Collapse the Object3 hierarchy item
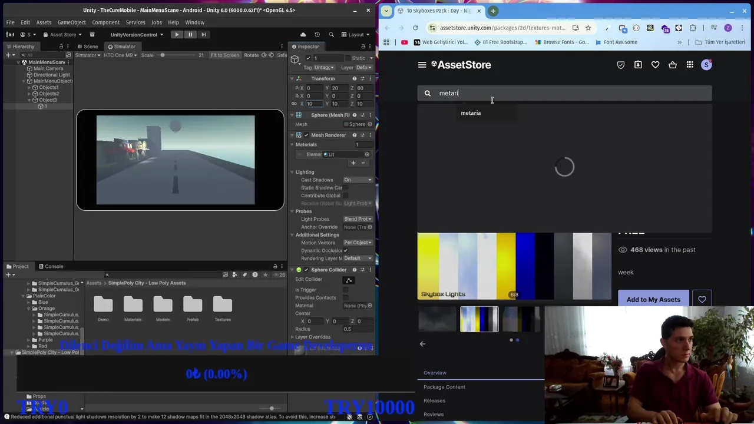The height and width of the screenshot is (424, 754). [x=28, y=100]
